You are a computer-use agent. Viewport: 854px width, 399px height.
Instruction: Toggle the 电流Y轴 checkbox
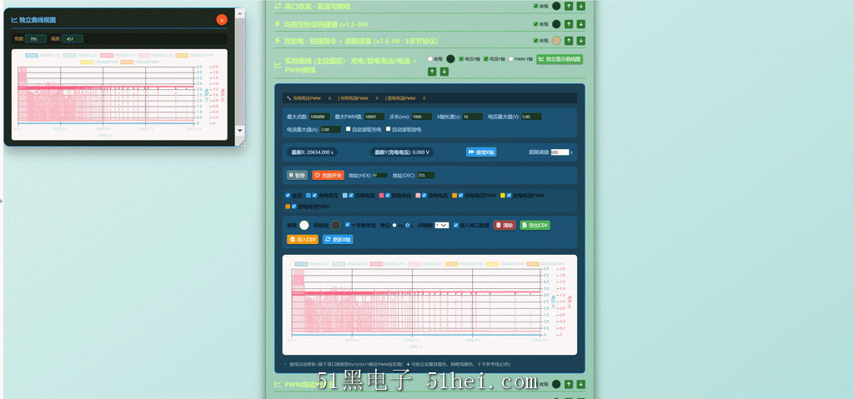point(486,59)
